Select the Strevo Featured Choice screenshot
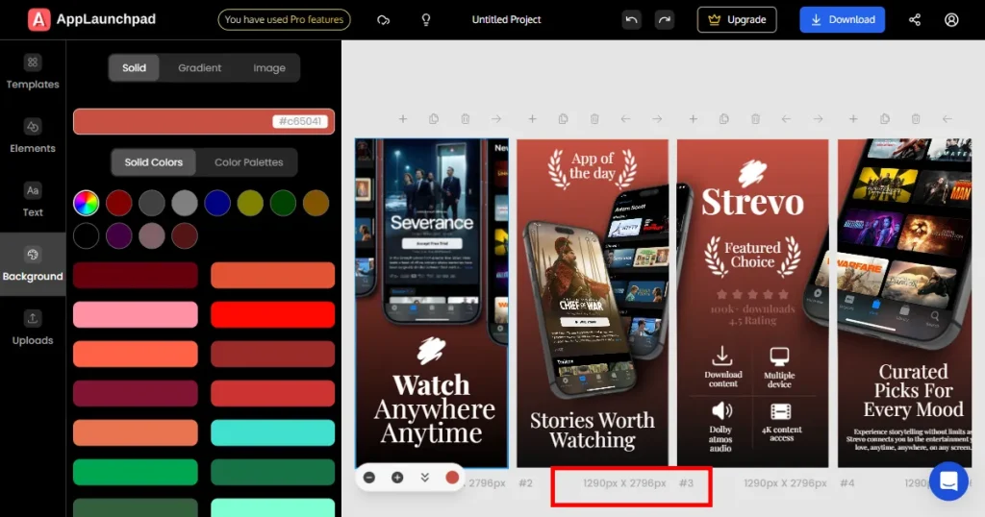Image resolution: width=985 pixels, height=517 pixels. point(752,303)
